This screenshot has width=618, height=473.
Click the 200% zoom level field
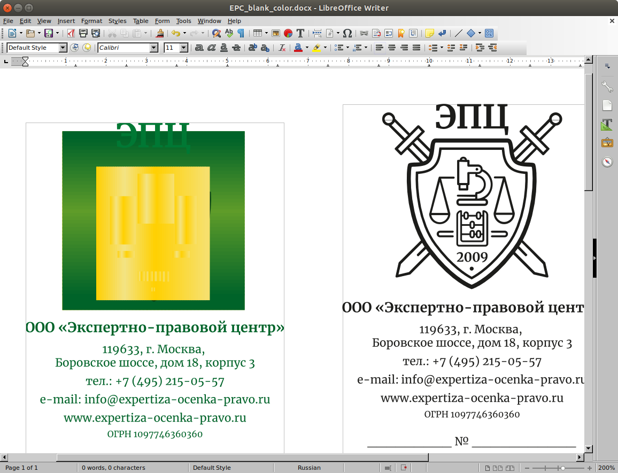coord(606,468)
